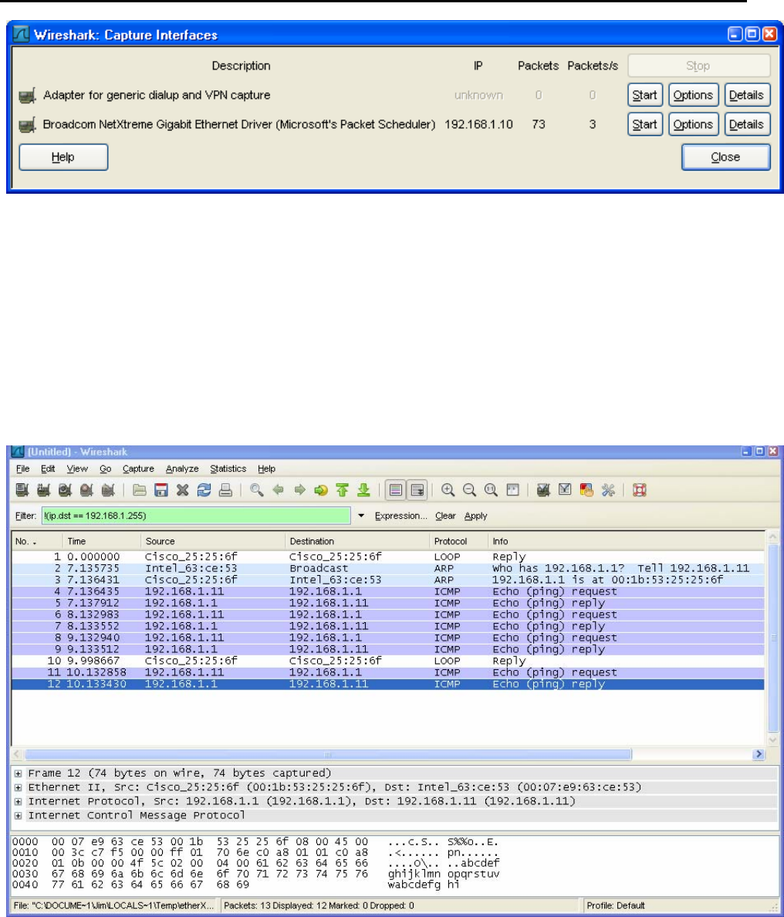Start capture on generic dialup adapter
This screenshot has width=784, height=917.
pos(645,95)
